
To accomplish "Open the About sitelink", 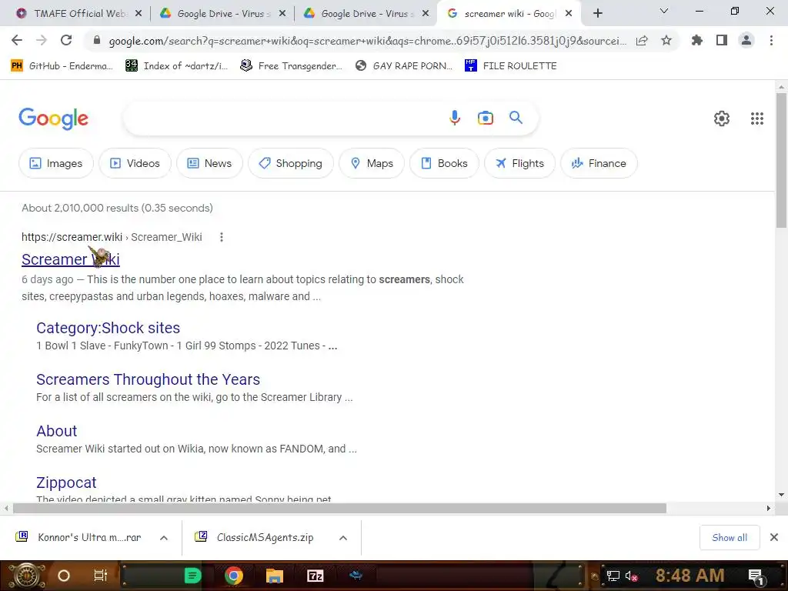I will [57, 431].
